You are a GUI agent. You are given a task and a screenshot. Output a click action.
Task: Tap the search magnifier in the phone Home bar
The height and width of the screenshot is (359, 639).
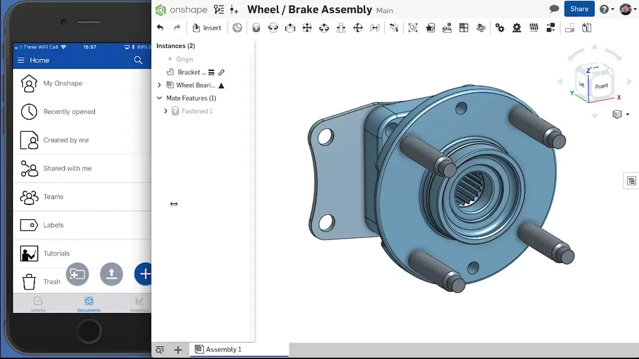[x=138, y=60]
